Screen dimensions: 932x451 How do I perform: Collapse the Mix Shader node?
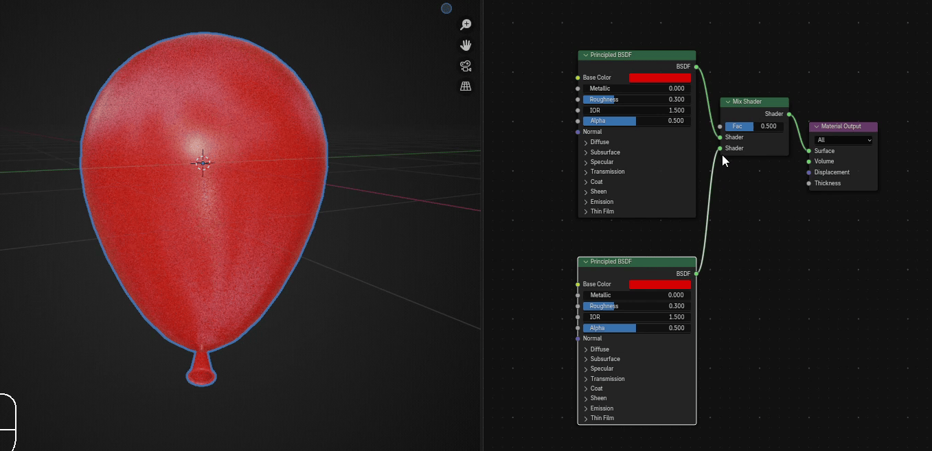pos(727,102)
